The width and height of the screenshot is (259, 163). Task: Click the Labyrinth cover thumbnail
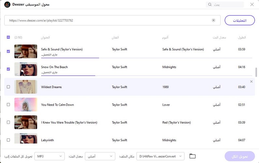click(x=26, y=138)
